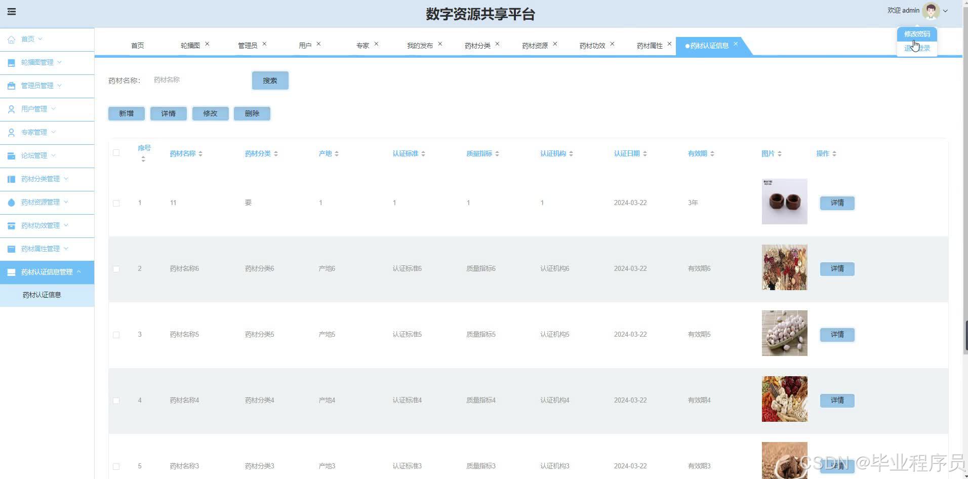Screen dimensions: 968x479
Task: Open the admin dropdown arrow
Action: pos(945,11)
